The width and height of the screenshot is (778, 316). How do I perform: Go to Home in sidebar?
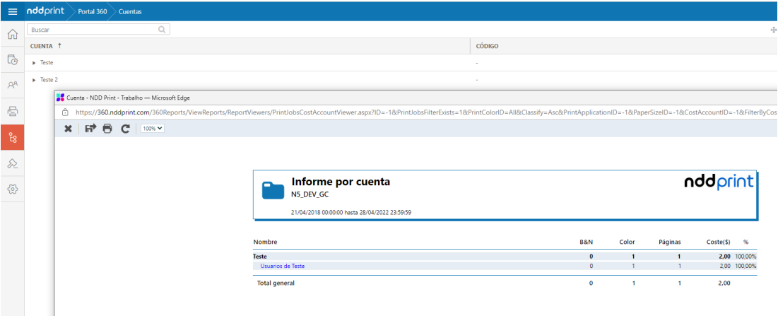(12, 35)
